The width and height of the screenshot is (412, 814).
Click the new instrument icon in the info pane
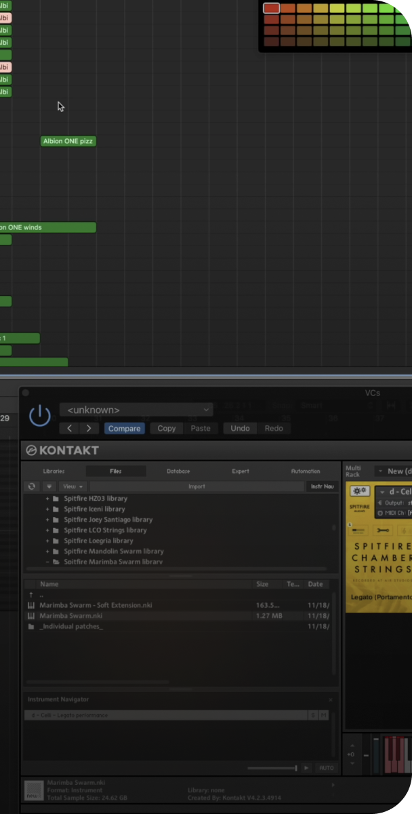pyautogui.click(x=33, y=790)
